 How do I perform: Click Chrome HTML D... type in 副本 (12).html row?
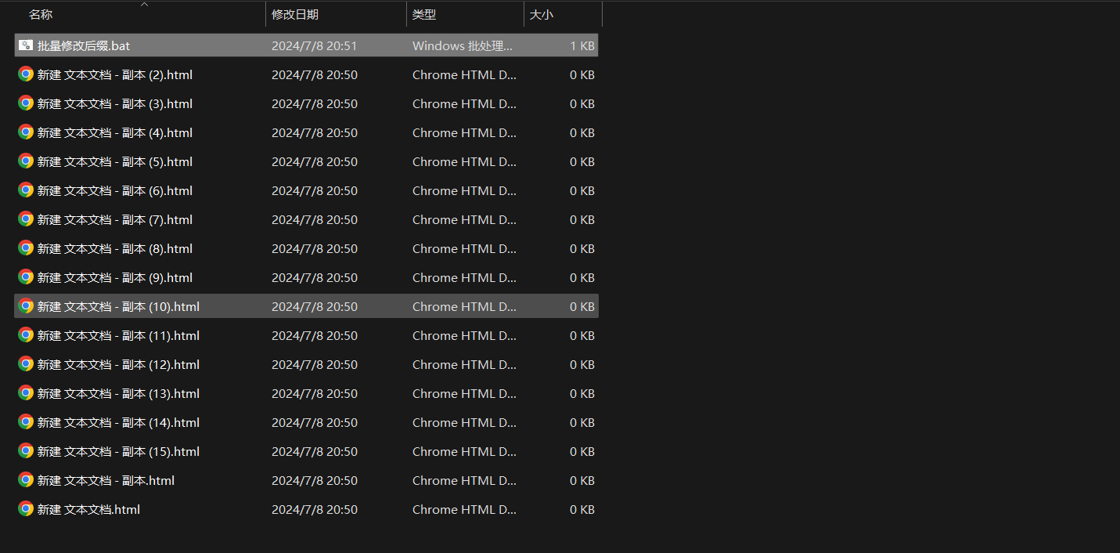[x=464, y=364]
